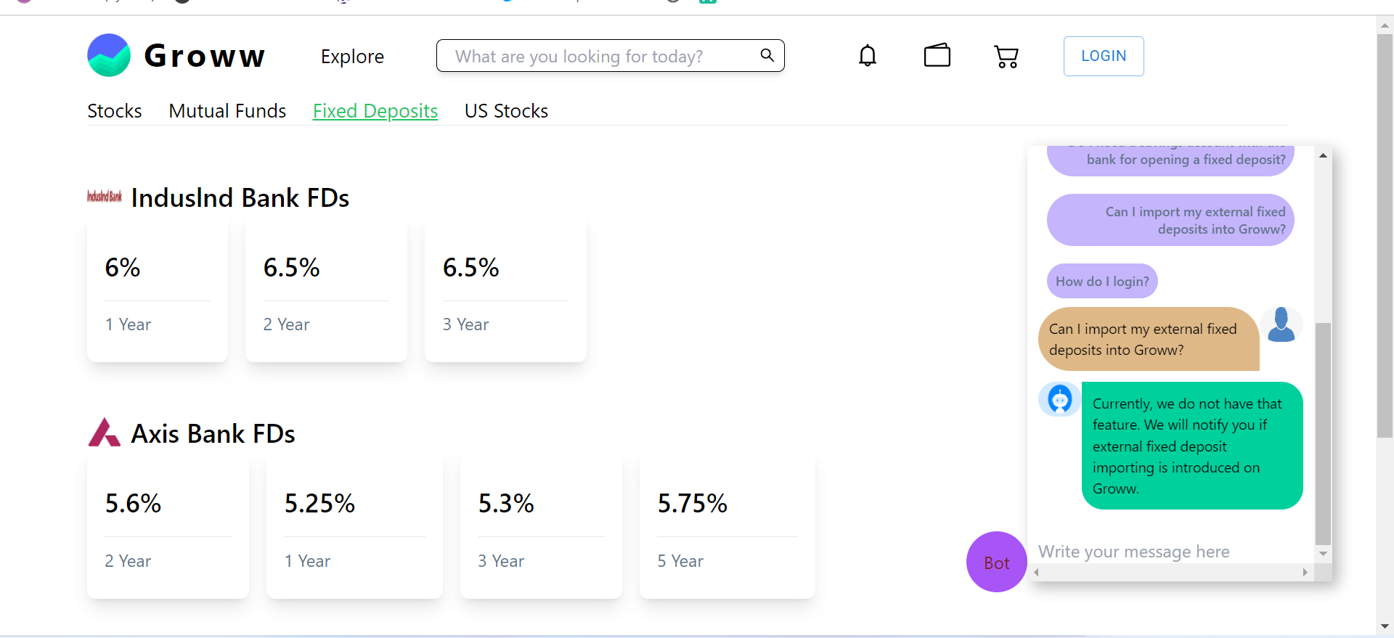The width and height of the screenshot is (1394, 638).
Task: Click the search magnifier icon
Action: (767, 55)
